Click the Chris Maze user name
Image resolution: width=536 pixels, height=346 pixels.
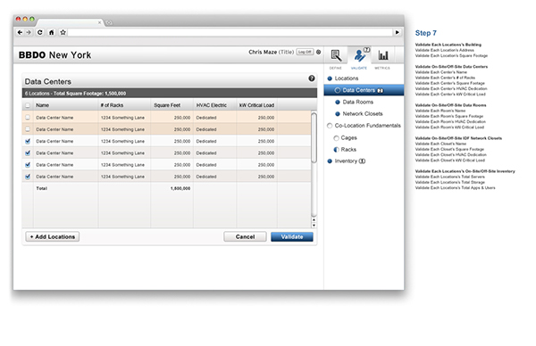pos(263,53)
